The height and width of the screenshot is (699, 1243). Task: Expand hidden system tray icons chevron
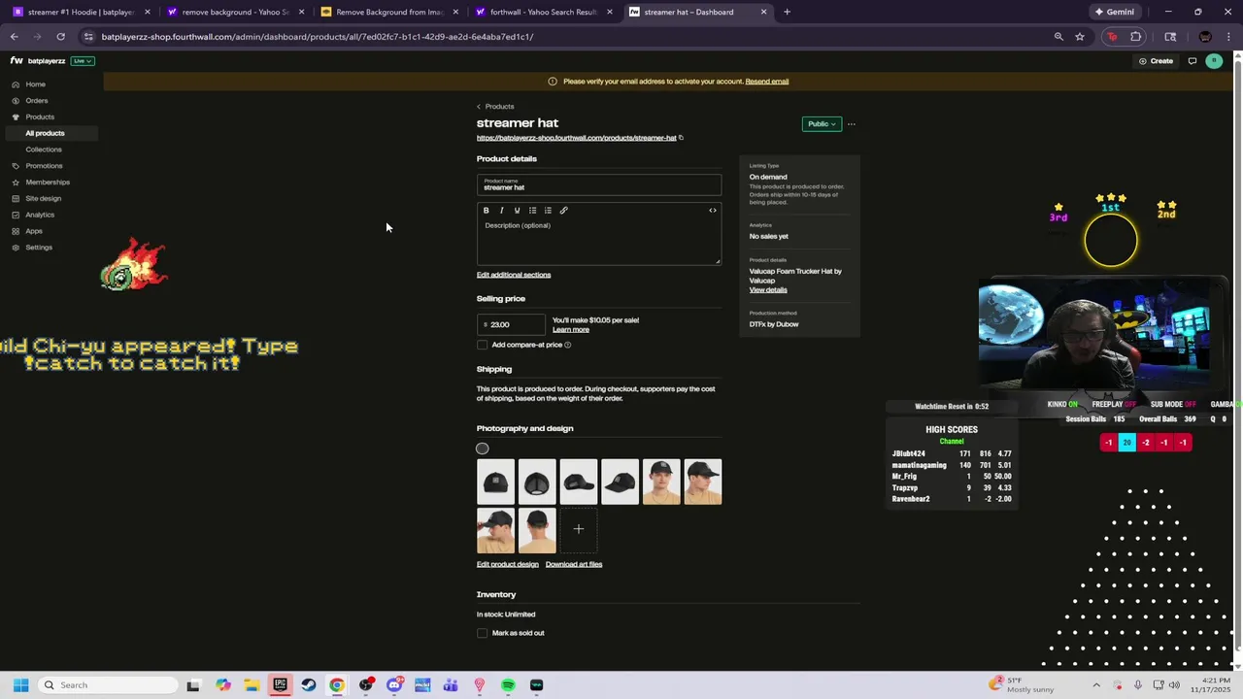(x=1096, y=685)
